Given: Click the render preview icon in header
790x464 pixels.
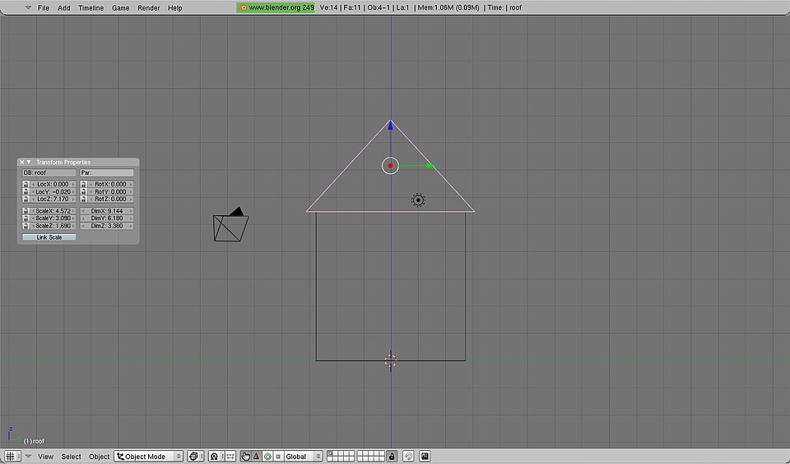Looking at the screenshot, I should [425, 456].
